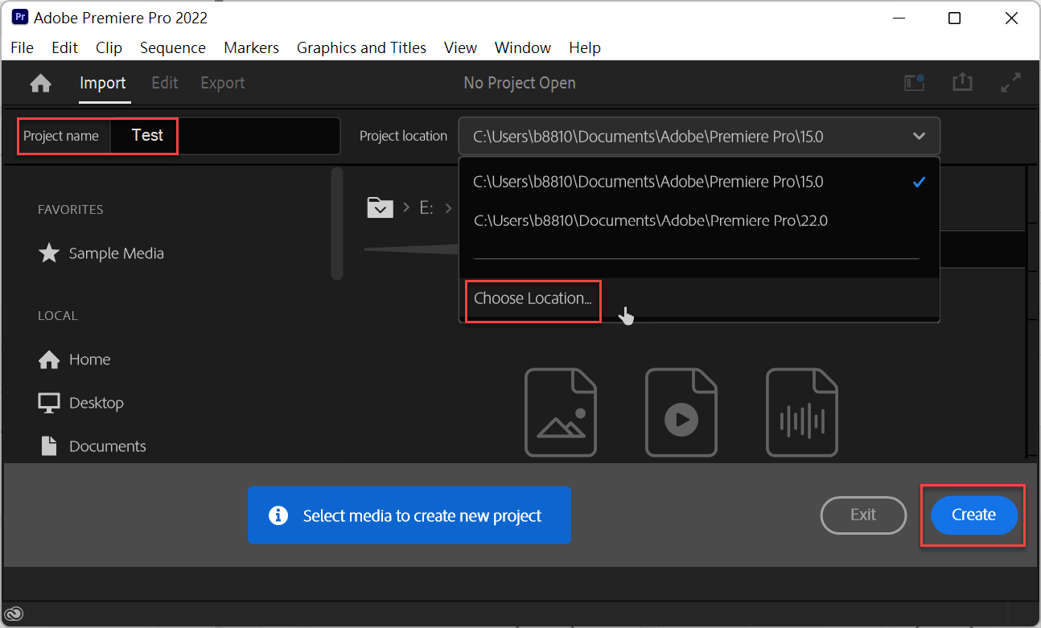Click the 'Select media to create new project' message
The height and width of the screenshot is (628, 1041).
[x=409, y=515]
